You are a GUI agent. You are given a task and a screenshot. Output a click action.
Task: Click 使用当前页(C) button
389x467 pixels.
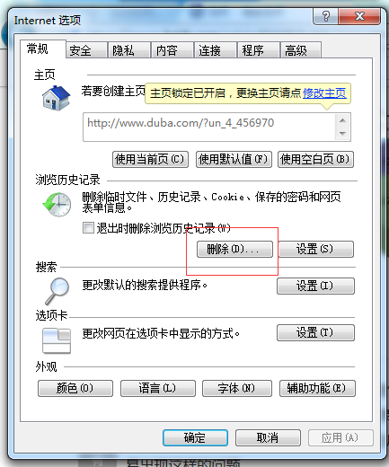150,159
